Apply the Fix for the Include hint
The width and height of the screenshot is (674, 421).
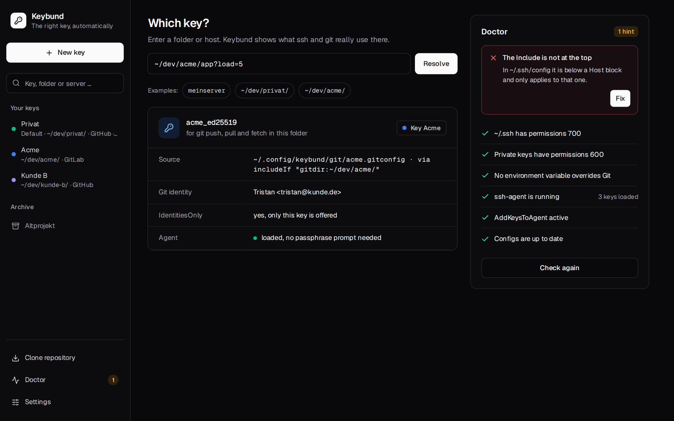coord(620,98)
